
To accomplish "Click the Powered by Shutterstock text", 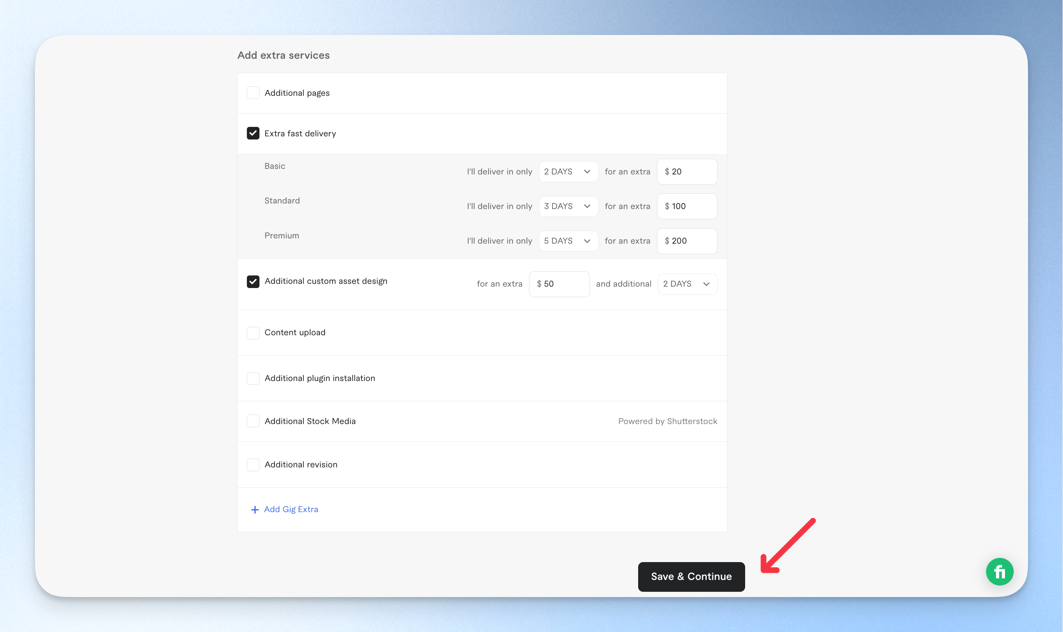I will [668, 421].
